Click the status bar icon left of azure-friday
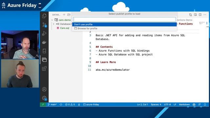The image size is (210, 118). (x=79, y=105)
